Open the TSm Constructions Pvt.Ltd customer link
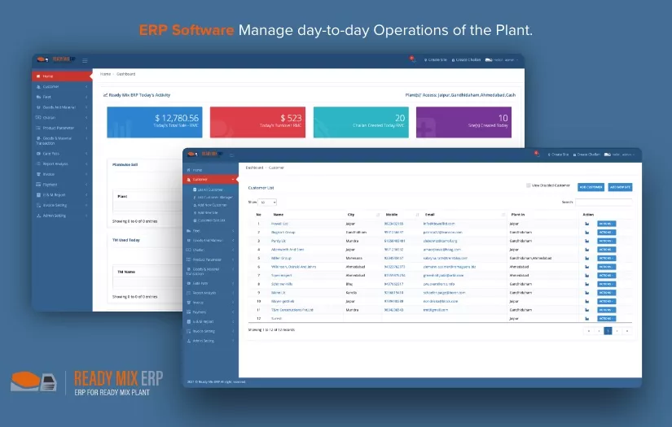Screen dimensions: 672x427 coord(292,310)
